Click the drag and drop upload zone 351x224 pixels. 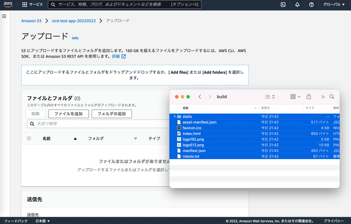[135, 75]
